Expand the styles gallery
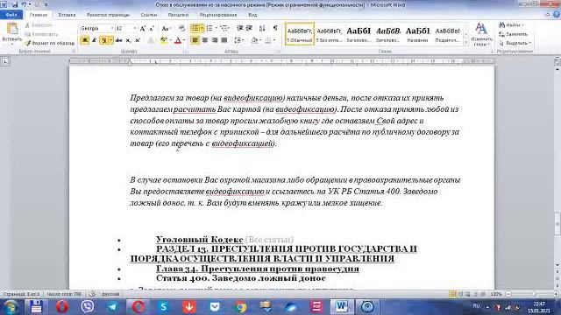This screenshot has width=561, height=315. [x=465, y=43]
